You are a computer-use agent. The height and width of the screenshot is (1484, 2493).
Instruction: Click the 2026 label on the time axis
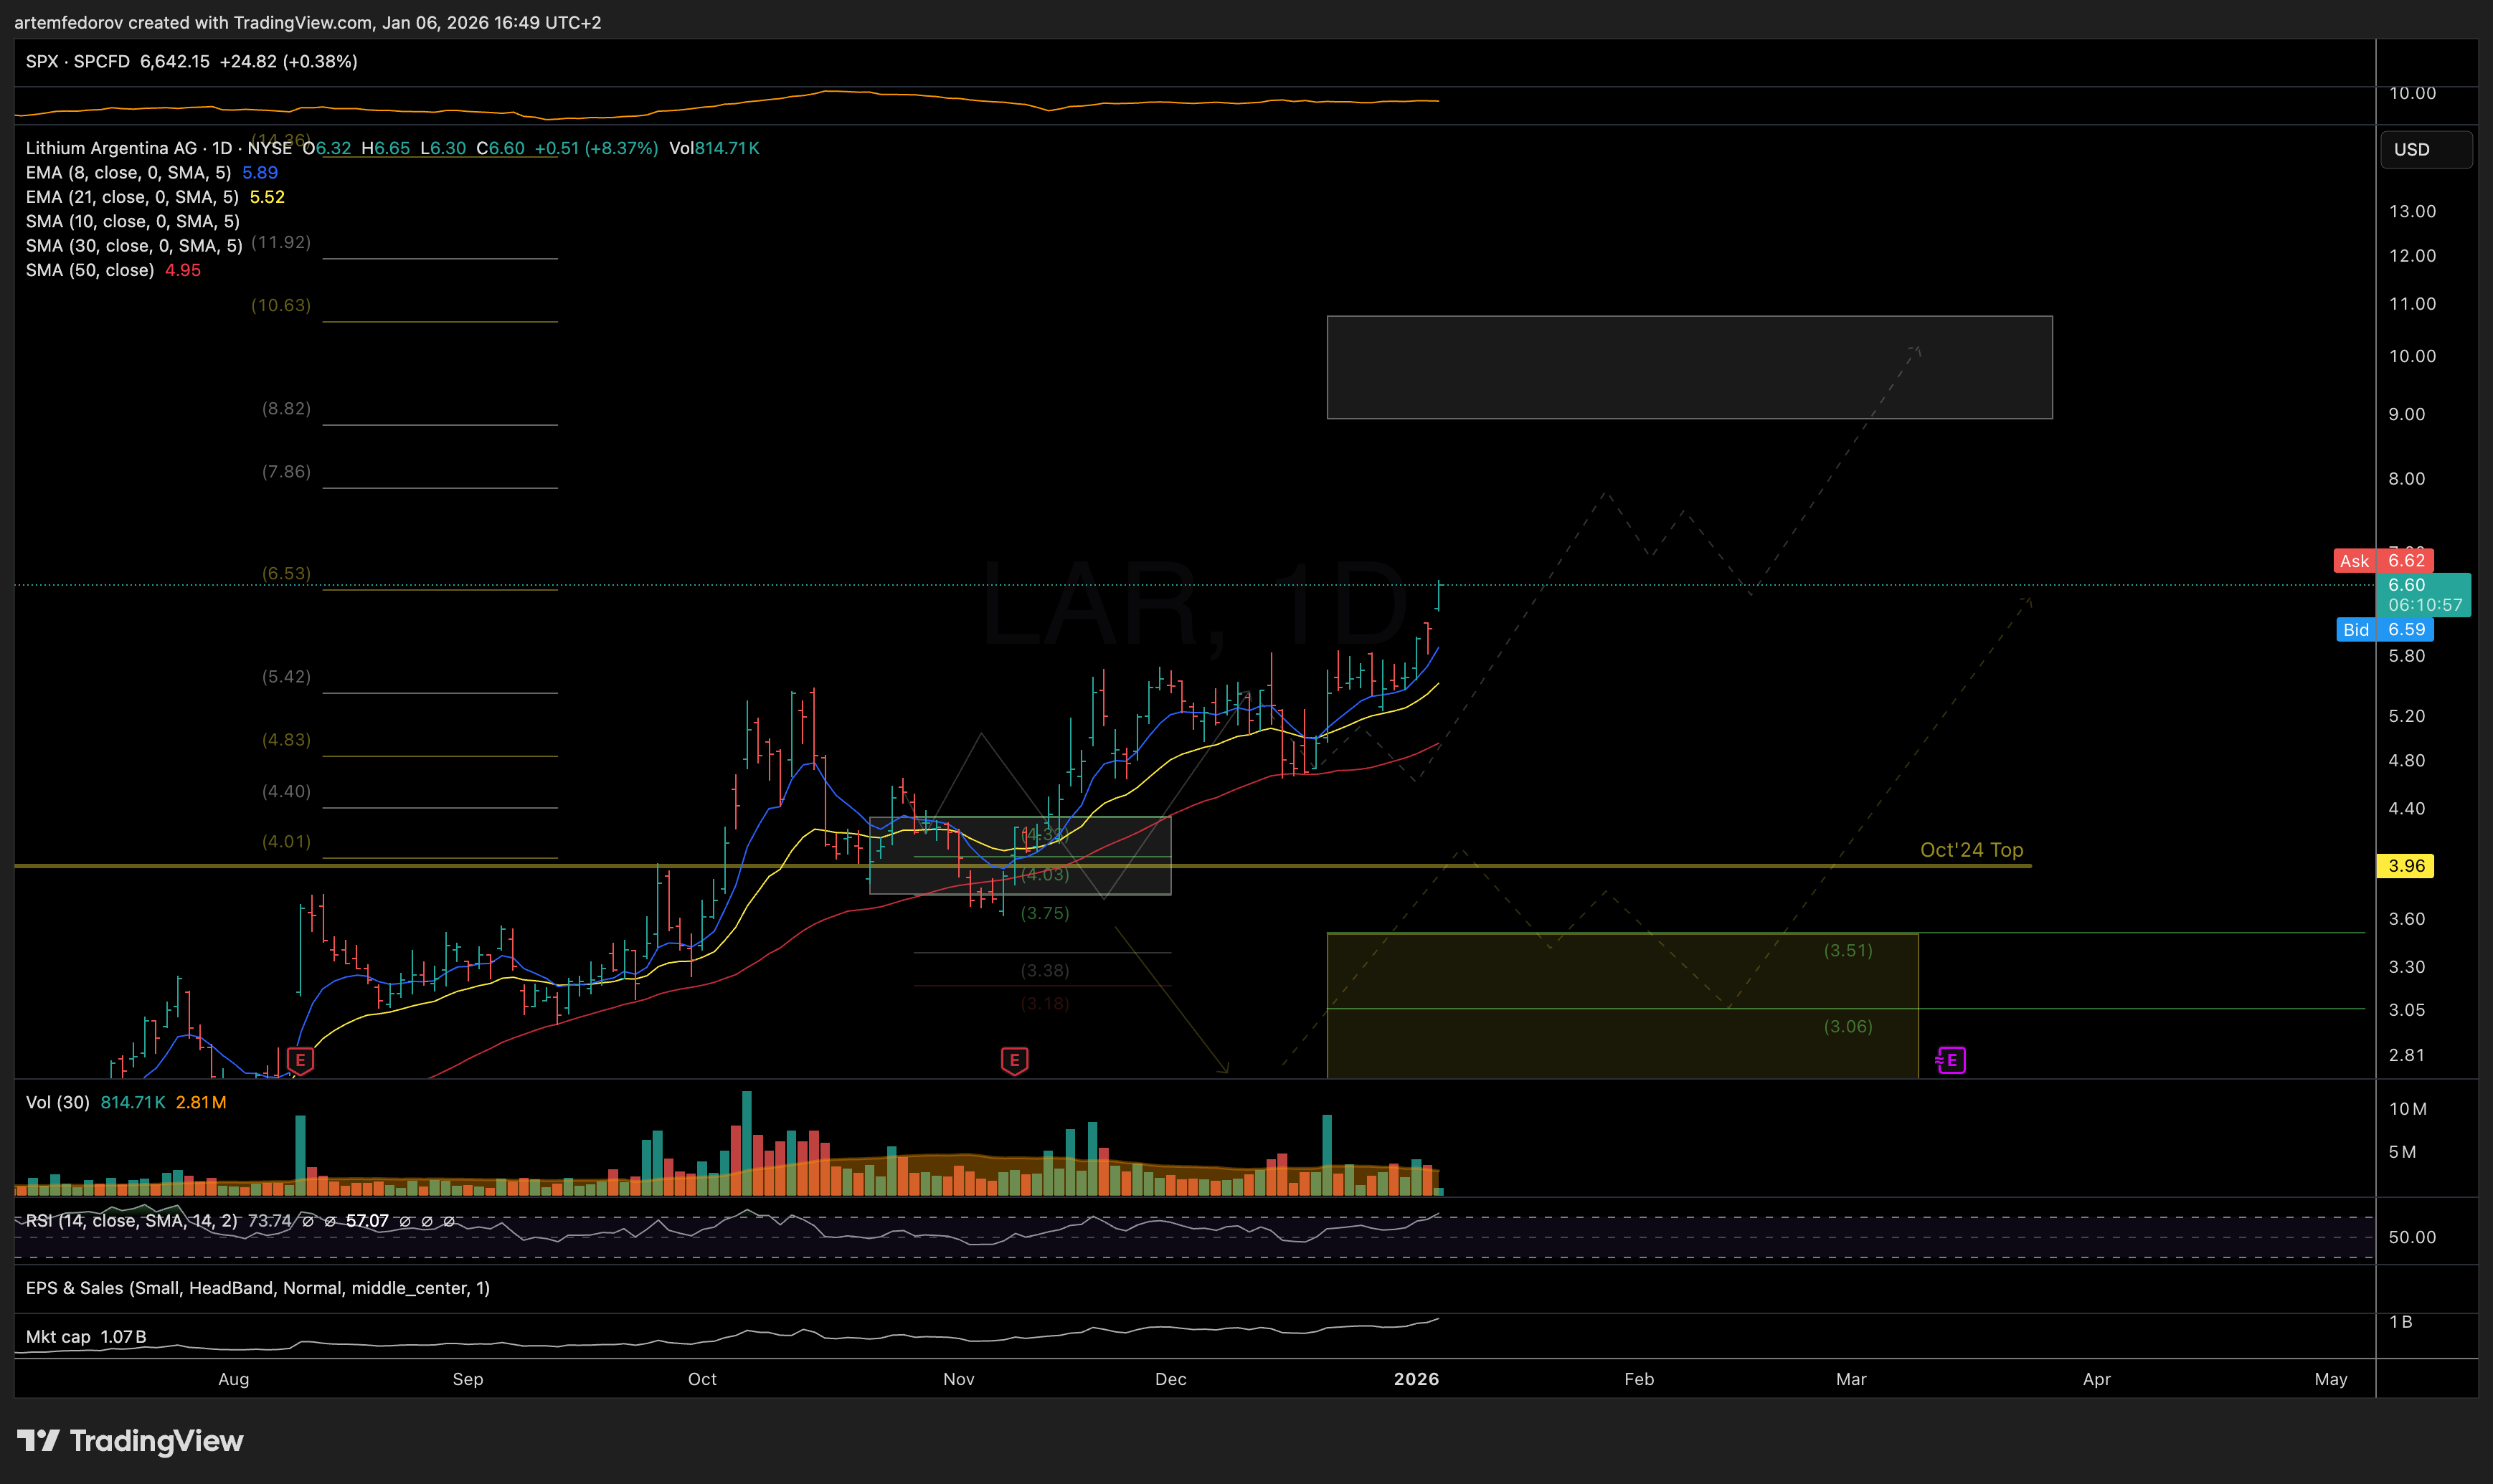pyautogui.click(x=1416, y=1379)
